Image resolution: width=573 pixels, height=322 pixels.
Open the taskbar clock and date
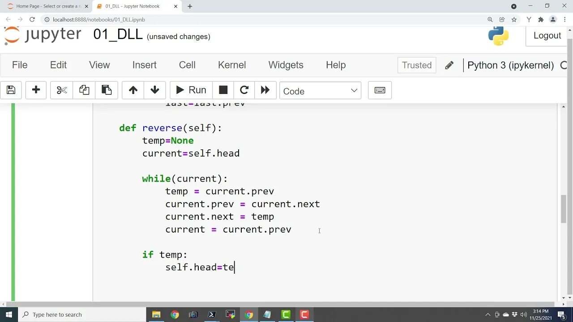point(541,314)
